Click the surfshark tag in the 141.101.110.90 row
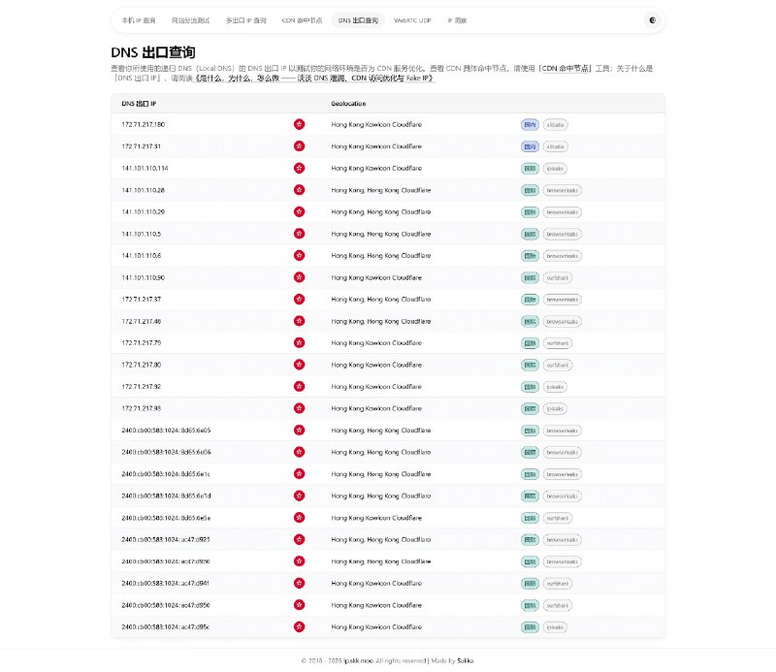This screenshot has height=672, width=776. [x=557, y=277]
